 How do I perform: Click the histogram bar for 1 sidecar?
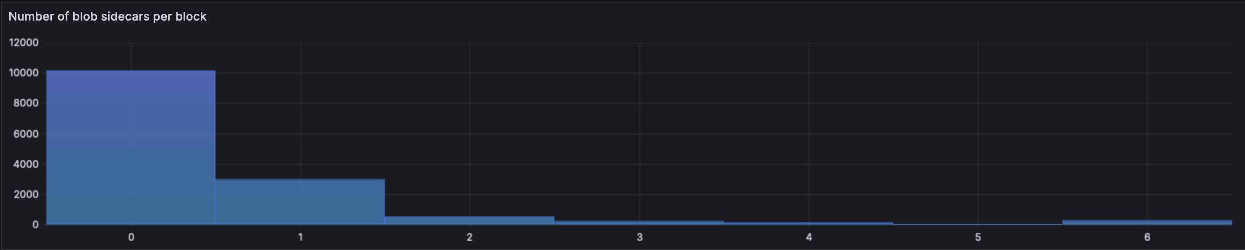click(x=300, y=202)
